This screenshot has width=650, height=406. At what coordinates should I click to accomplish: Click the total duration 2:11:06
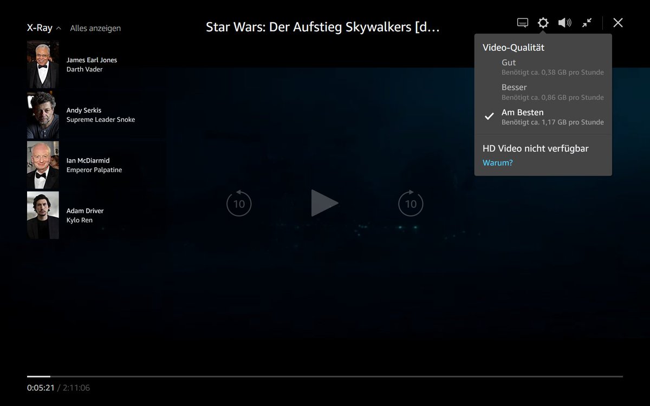tap(76, 388)
